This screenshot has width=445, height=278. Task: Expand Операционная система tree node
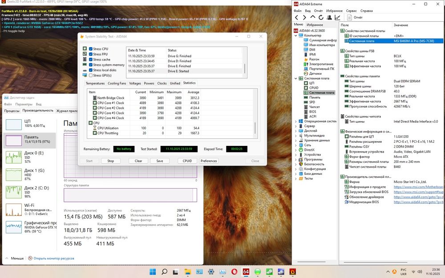pos(296,121)
